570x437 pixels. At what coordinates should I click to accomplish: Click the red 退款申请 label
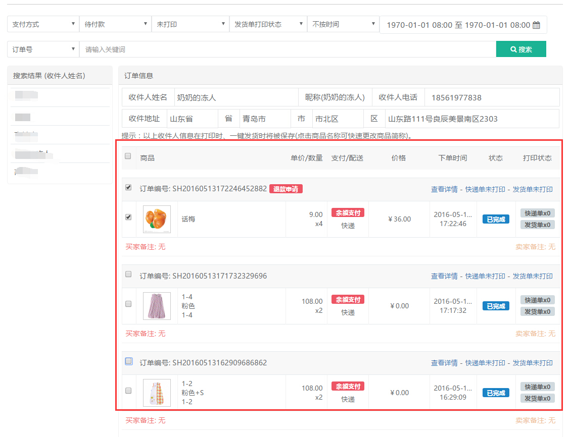point(286,189)
